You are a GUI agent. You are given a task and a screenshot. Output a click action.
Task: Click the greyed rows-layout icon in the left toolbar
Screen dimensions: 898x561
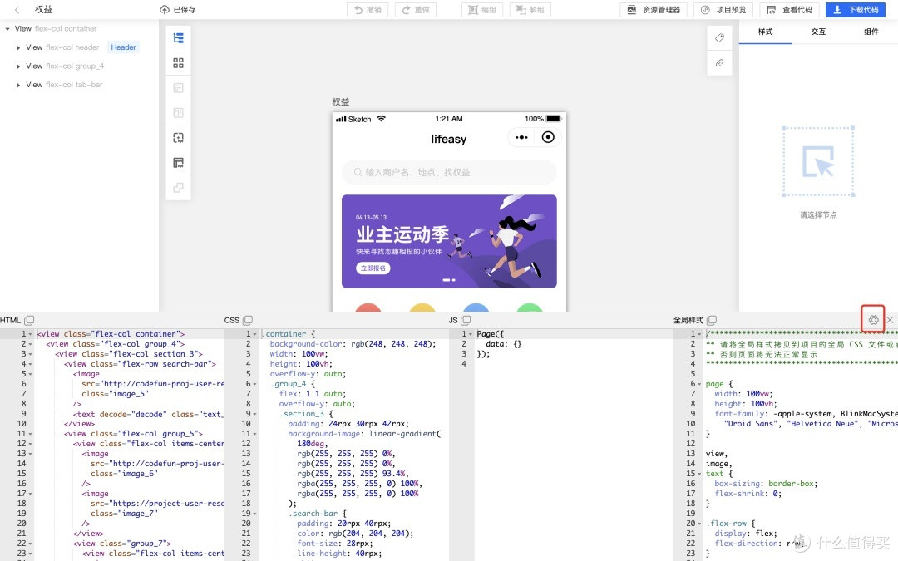179,87
